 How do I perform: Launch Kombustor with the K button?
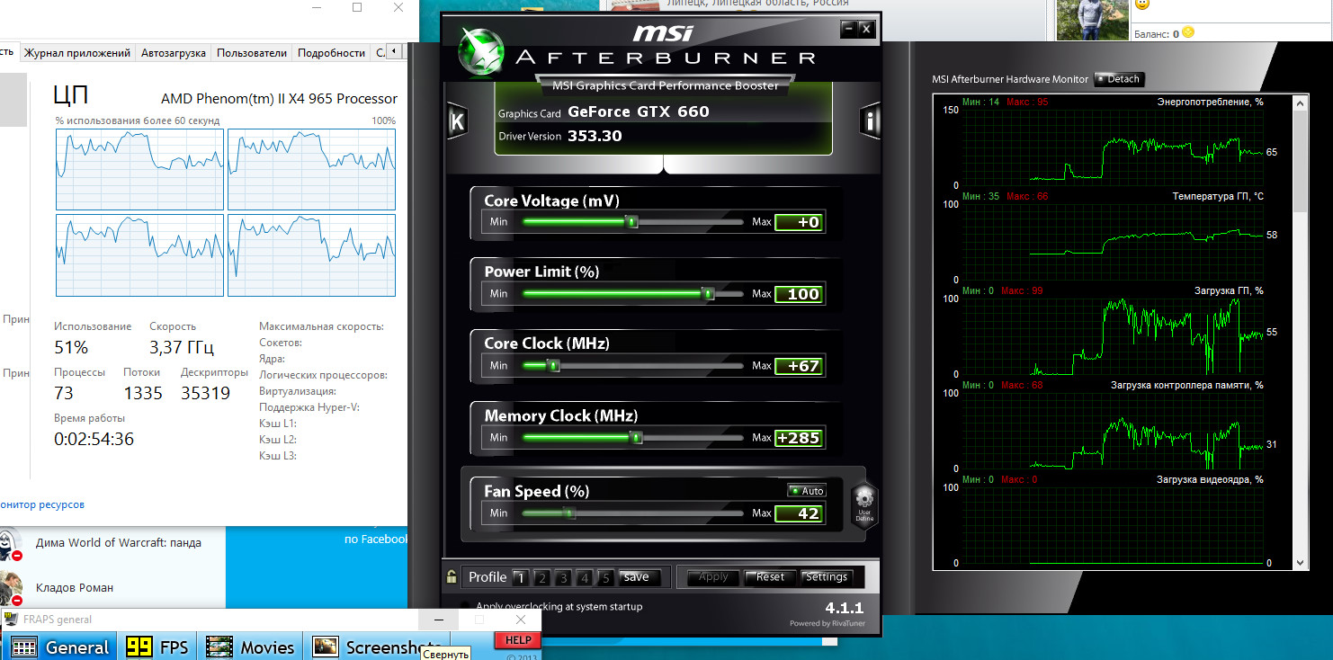[x=457, y=121]
